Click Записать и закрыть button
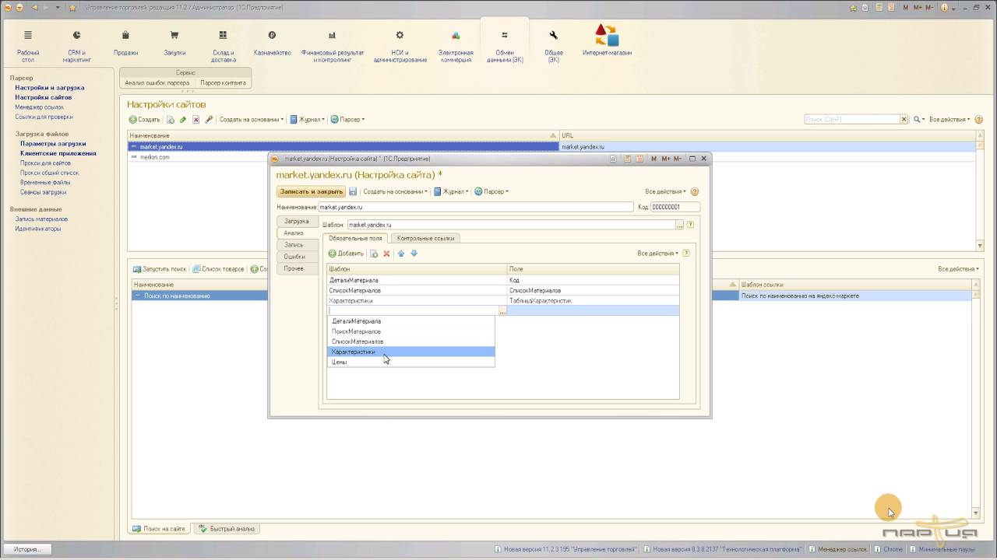Image resolution: width=997 pixels, height=560 pixels. point(311,191)
